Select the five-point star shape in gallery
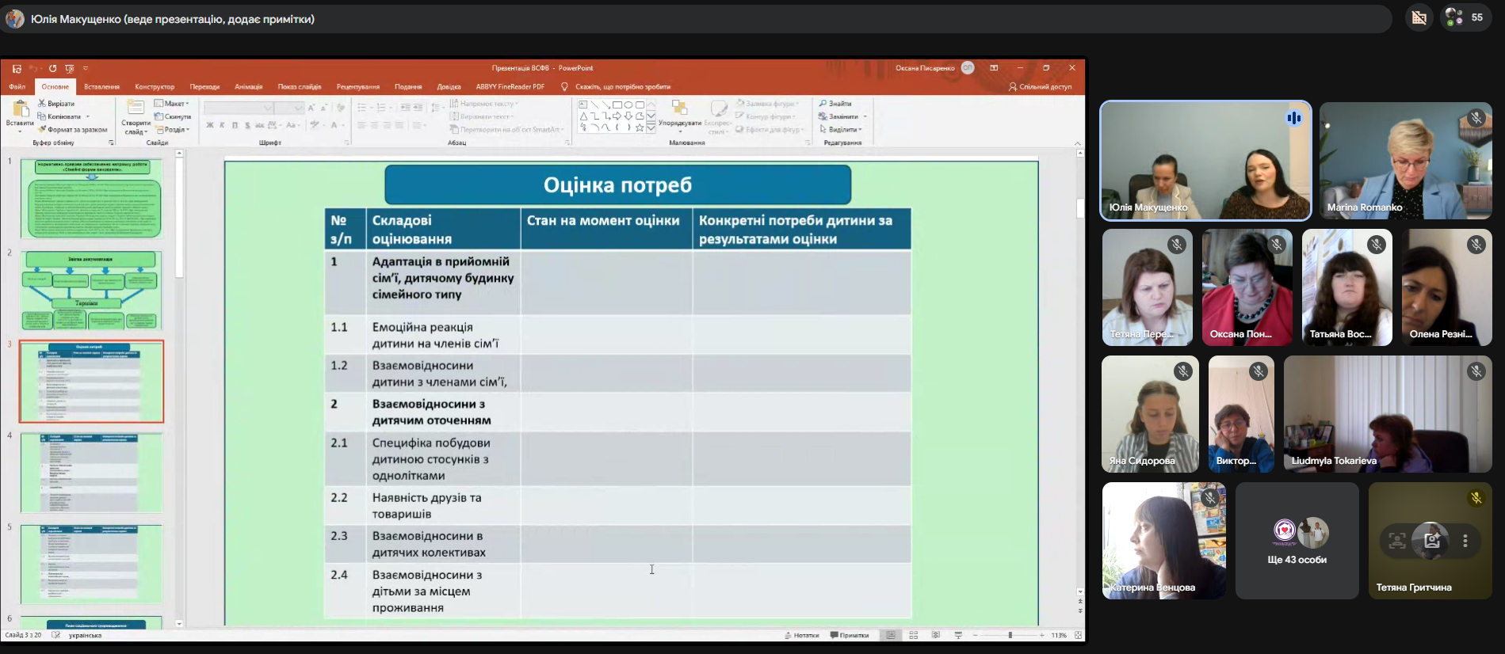 (640, 127)
